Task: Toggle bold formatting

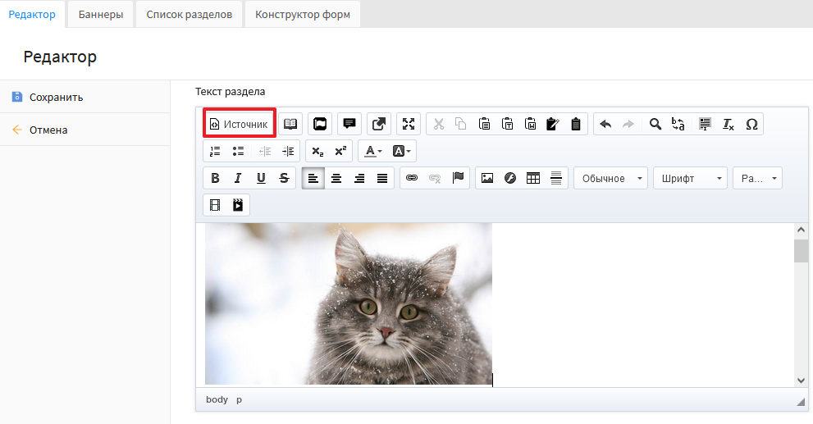Action: pos(215,178)
